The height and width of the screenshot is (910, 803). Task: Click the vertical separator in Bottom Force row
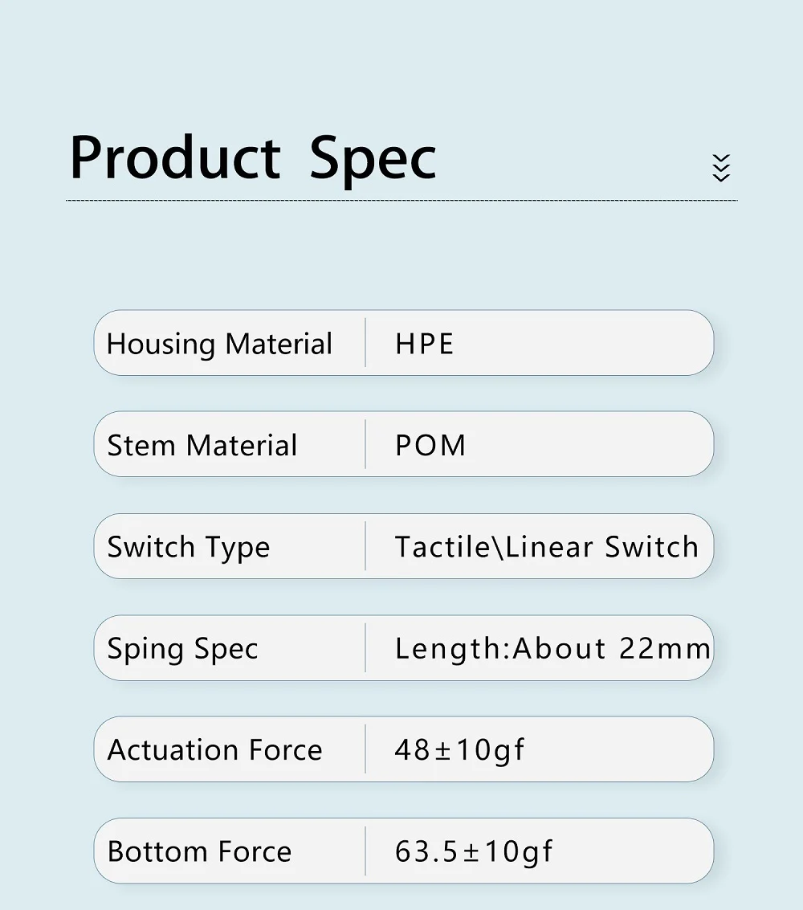[365, 851]
